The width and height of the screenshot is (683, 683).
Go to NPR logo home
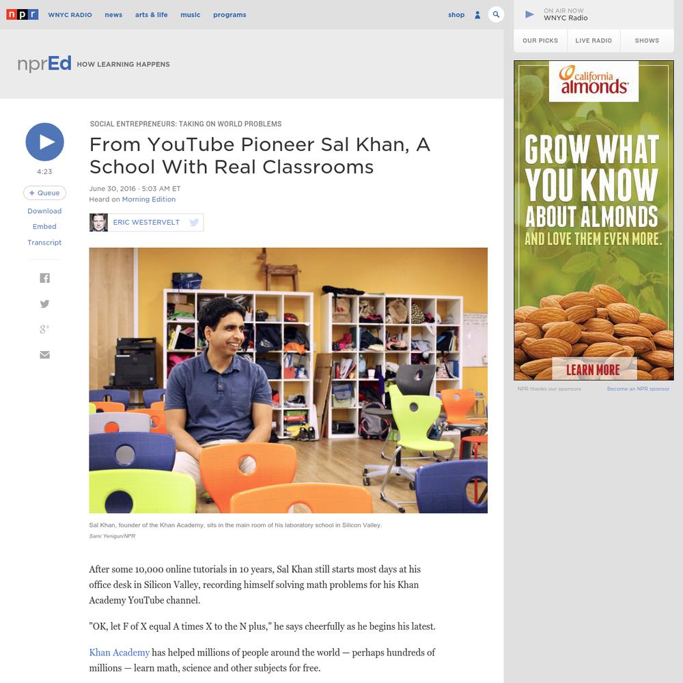coord(23,14)
